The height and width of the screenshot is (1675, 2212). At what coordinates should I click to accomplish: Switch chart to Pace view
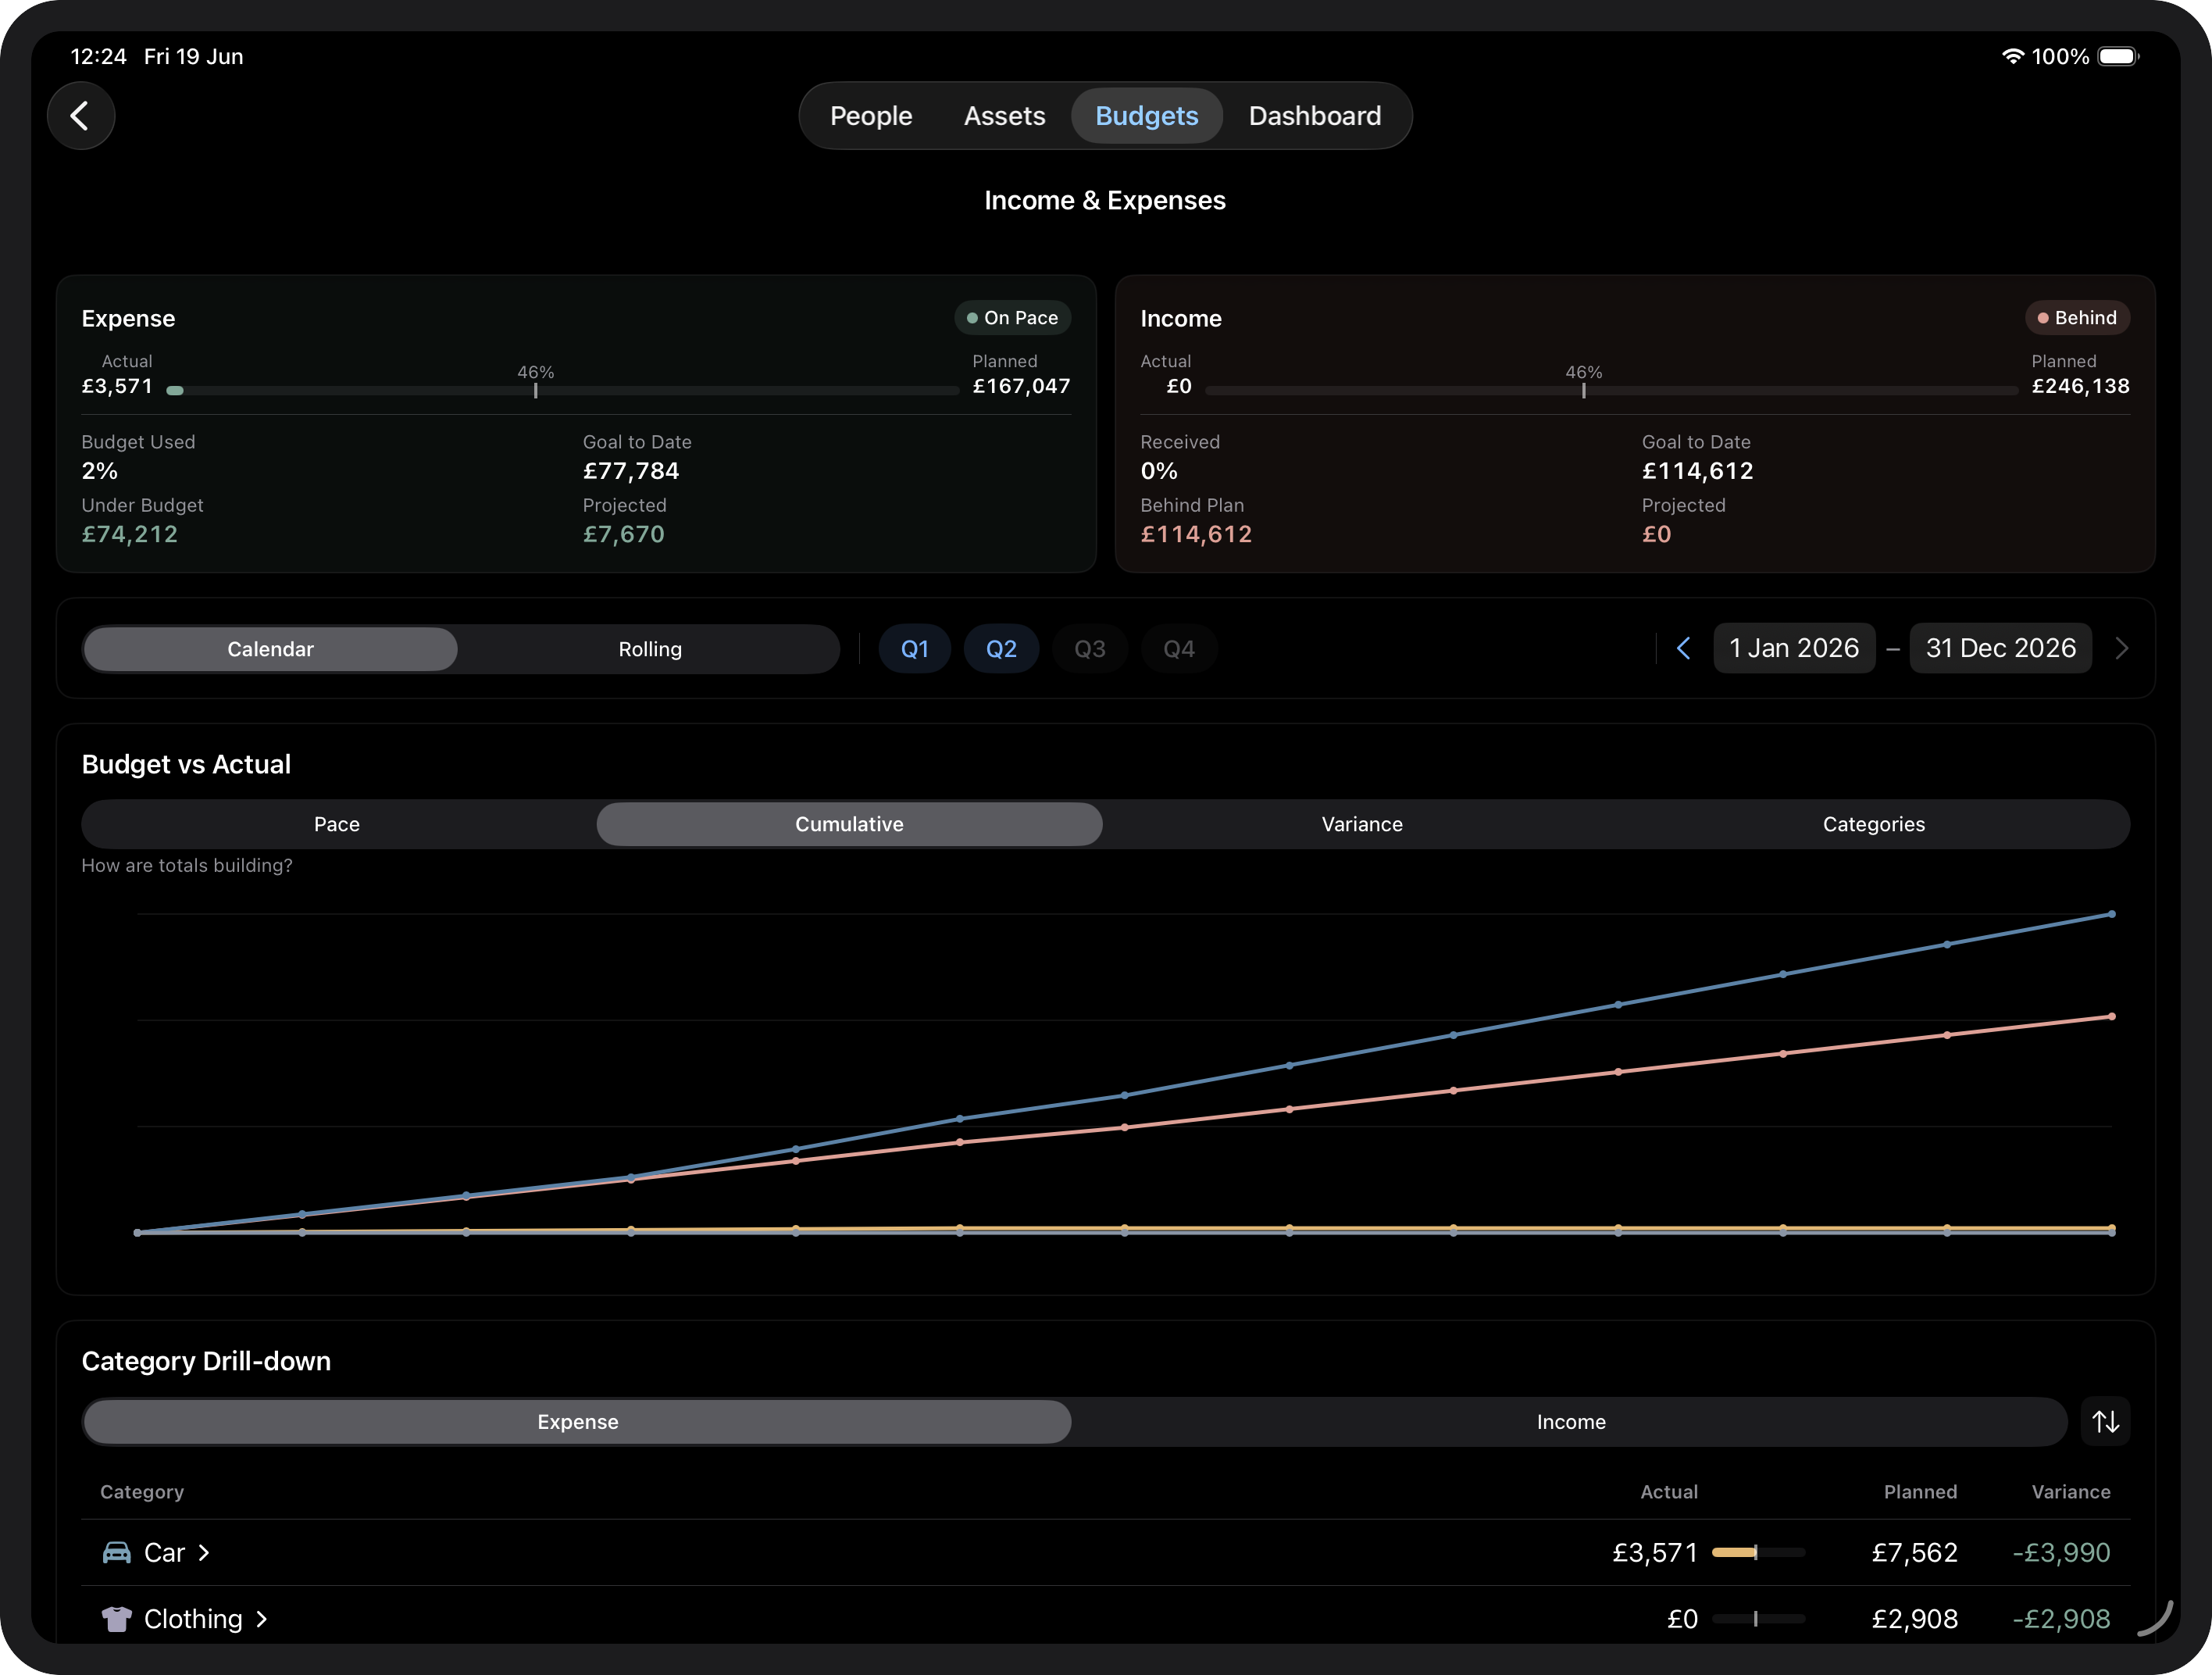click(337, 824)
